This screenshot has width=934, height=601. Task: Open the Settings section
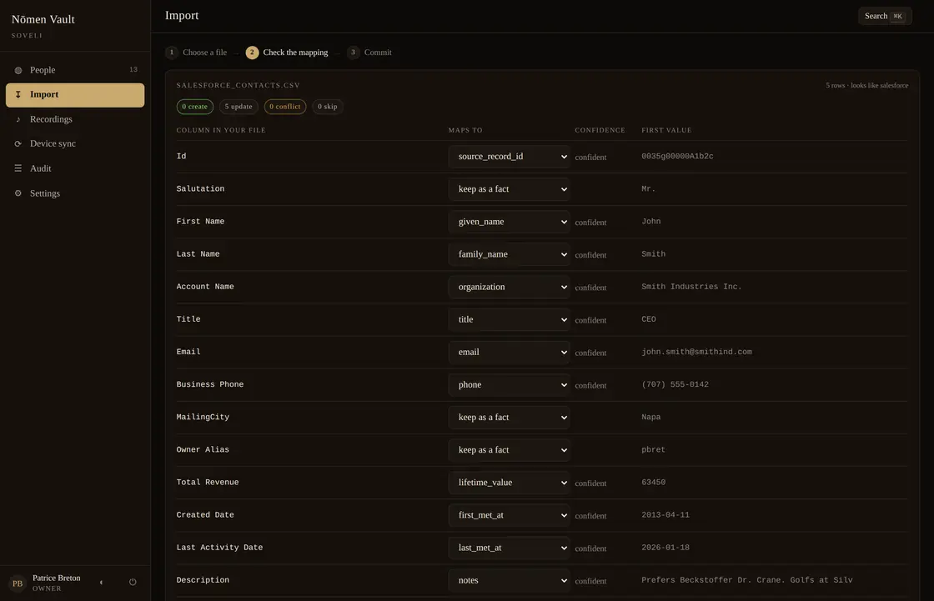coord(75,193)
